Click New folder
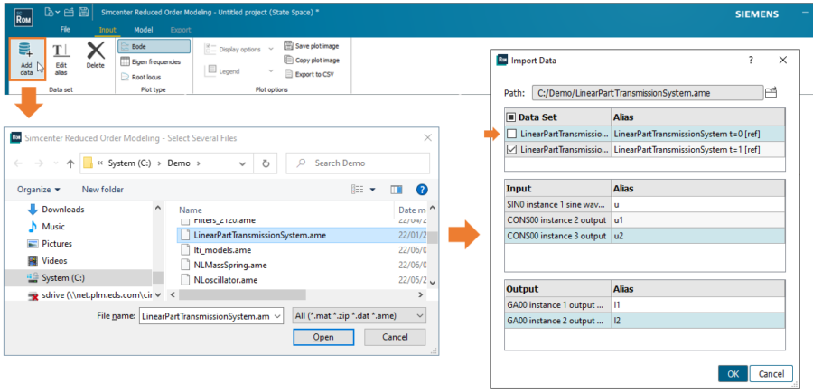The height and width of the screenshot is (392, 813). tap(103, 190)
